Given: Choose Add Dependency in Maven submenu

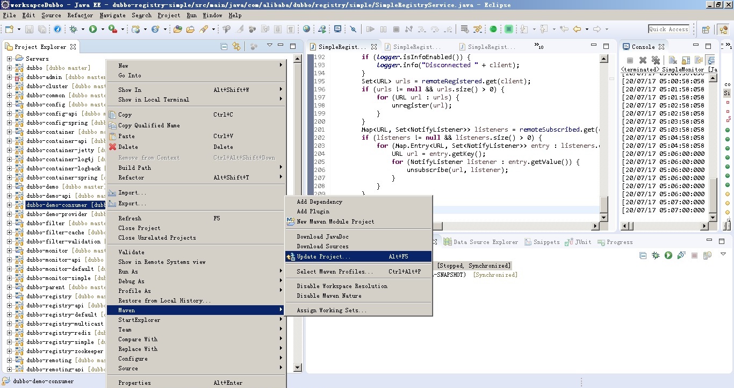Looking at the screenshot, I should click(x=358, y=202).
